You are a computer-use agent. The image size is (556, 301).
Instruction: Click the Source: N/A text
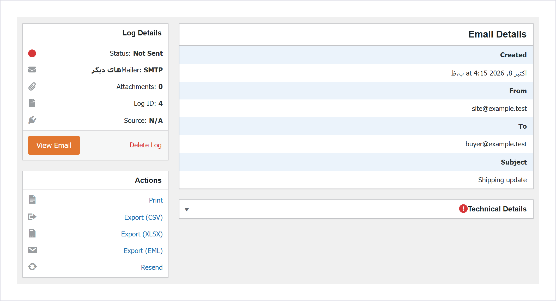click(x=143, y=121)
